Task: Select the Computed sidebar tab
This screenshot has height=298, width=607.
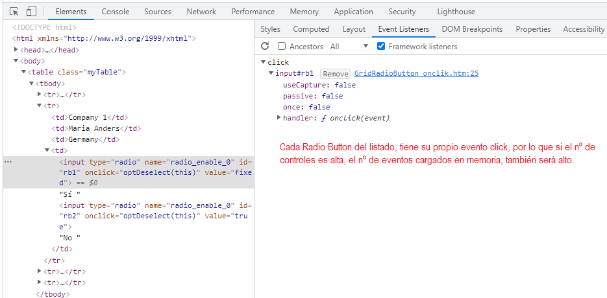Action: [311, 29]
